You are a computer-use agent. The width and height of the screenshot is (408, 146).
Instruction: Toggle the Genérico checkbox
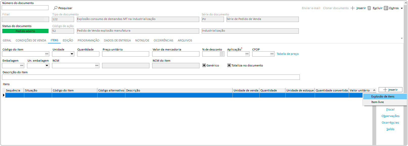click(204, 65)
